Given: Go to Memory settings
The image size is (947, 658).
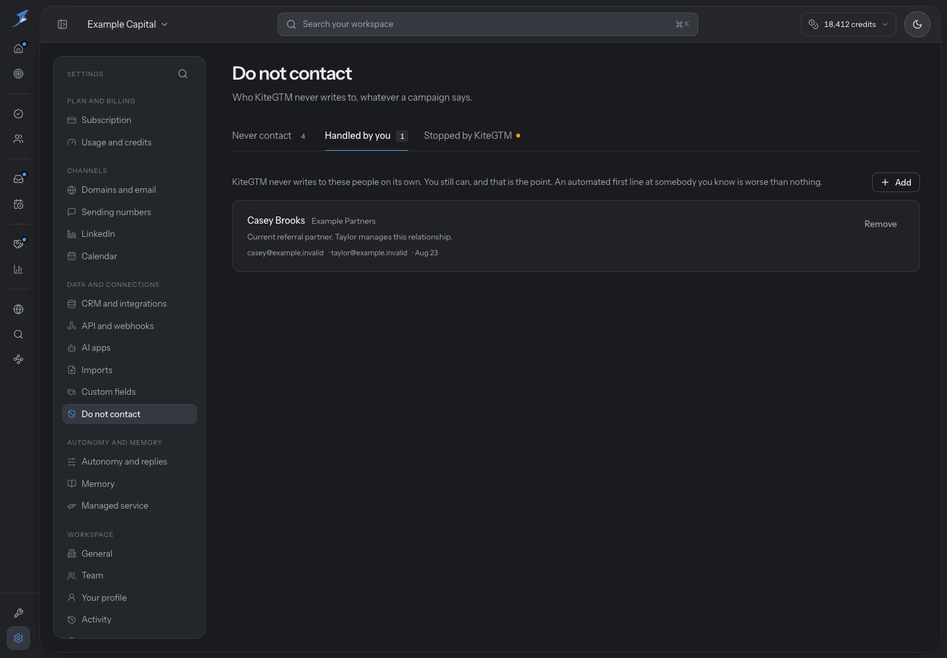Looking at the screenshot, I should pos(130,484).
